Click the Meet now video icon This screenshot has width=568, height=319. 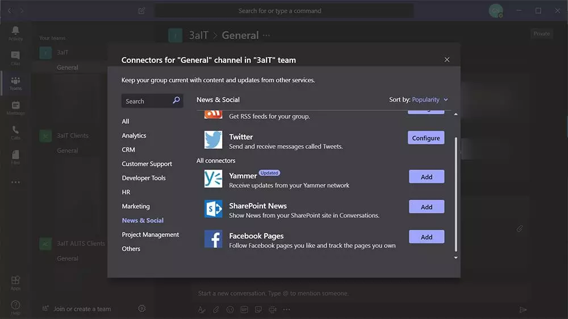(273, 309)
